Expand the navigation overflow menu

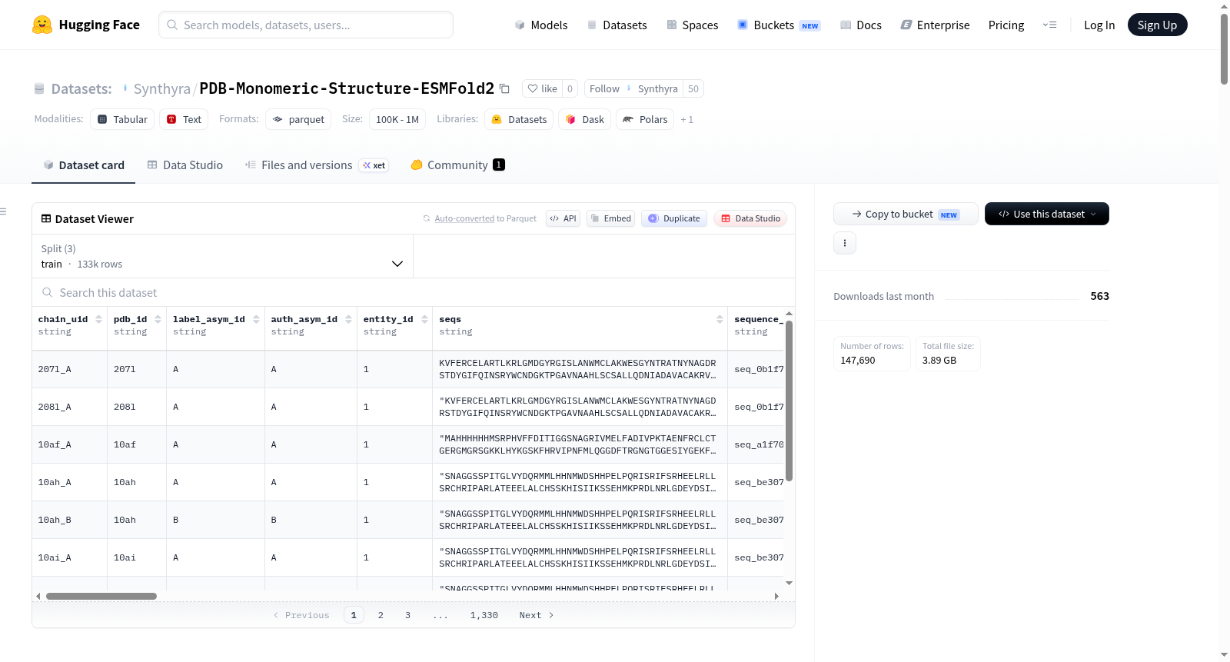coord(1049,25)
